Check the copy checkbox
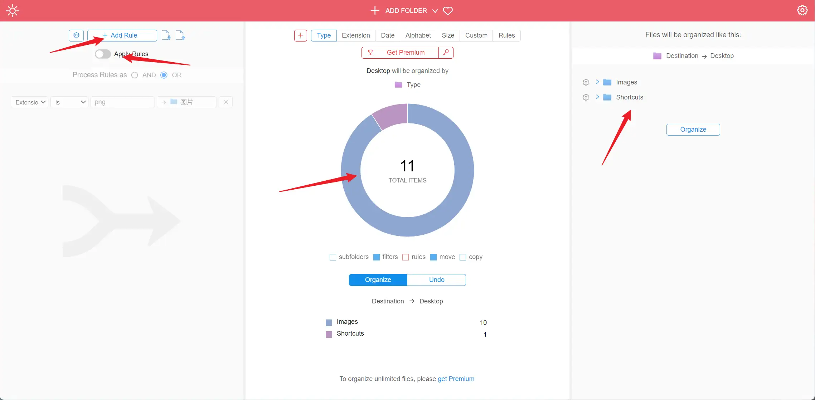Screen dimensions: 815x400 pos(463,257)
